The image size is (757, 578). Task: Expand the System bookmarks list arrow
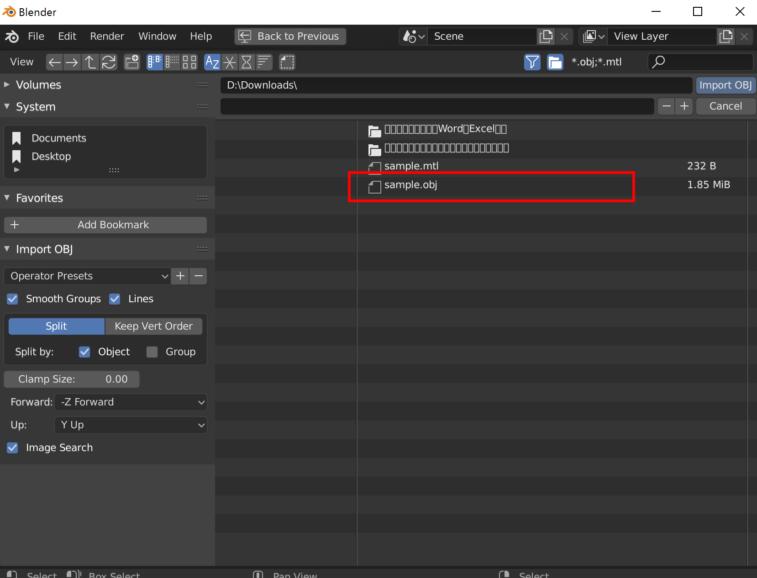17,170
